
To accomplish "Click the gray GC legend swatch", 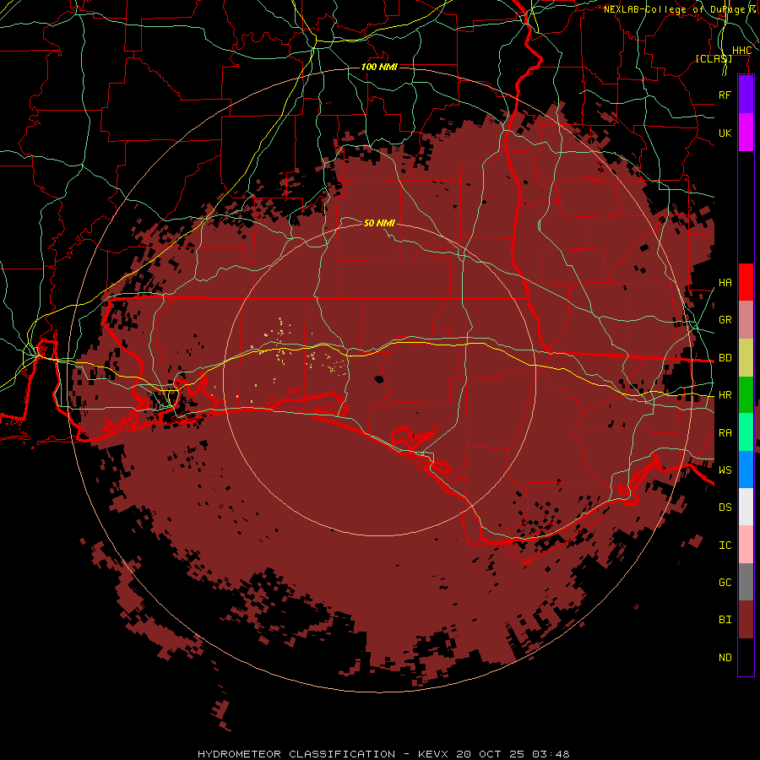I will click(746, 582).
